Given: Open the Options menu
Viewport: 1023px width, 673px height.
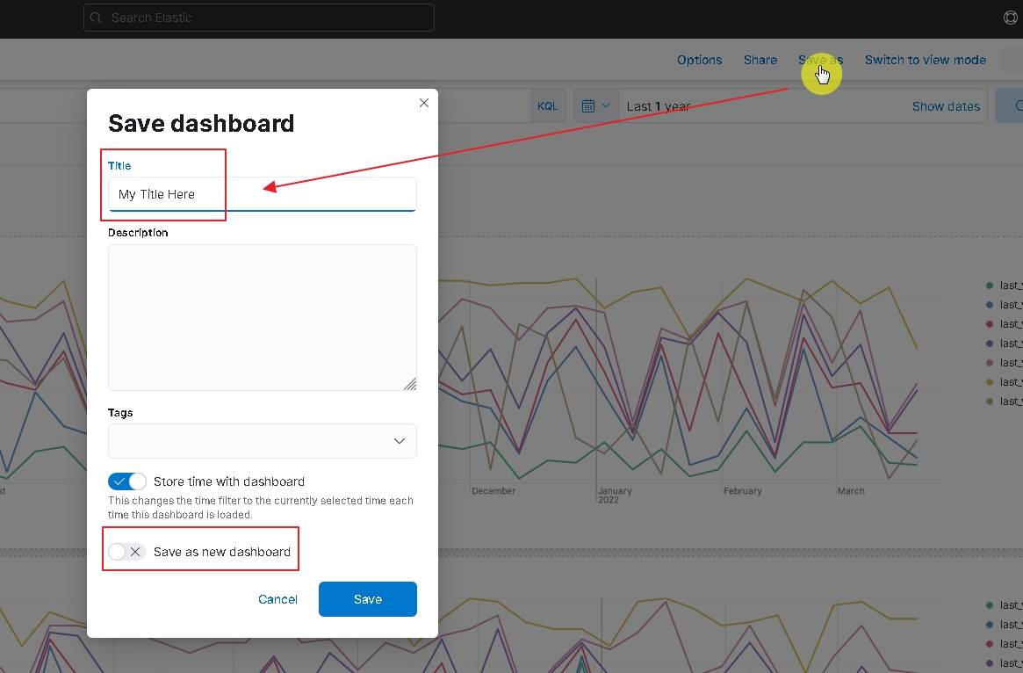Looking at the screenshot, I should tap(699, 60).
